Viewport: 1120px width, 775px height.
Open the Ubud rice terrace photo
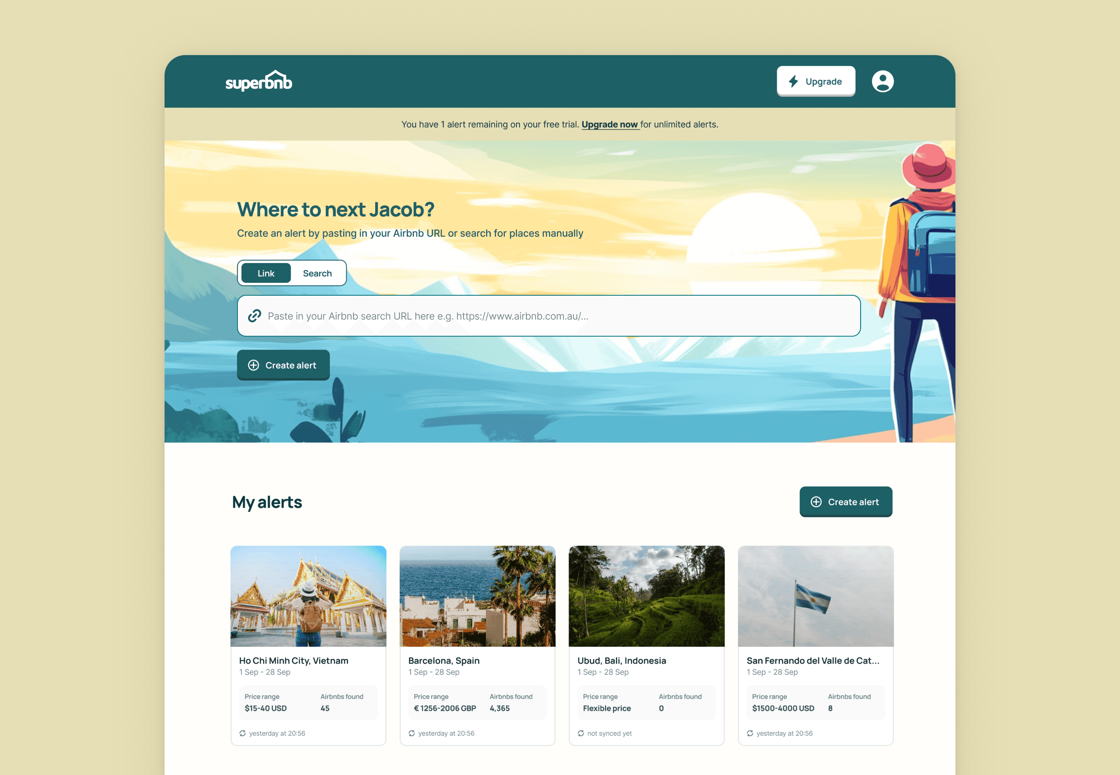[647, 596]
